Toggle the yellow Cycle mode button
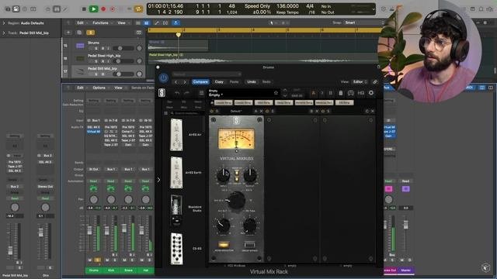 point(138,9)
